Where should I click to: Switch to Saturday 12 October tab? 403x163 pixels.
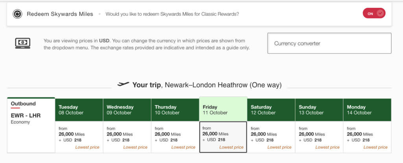(271, 110)
